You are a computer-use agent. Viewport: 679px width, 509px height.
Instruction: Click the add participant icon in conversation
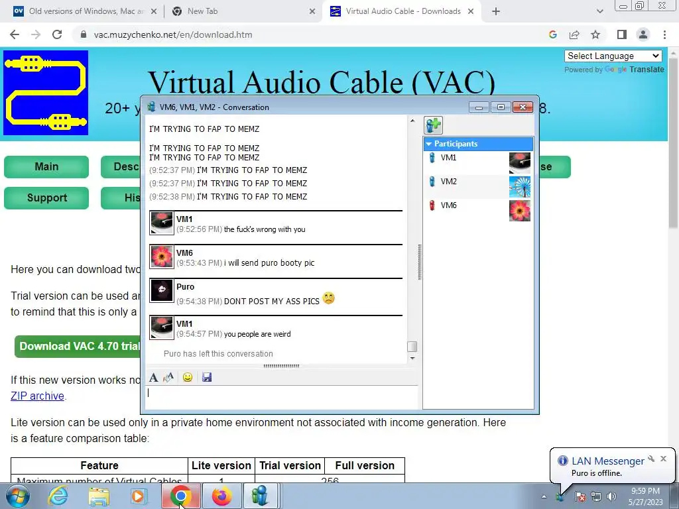tap(433, 125)
